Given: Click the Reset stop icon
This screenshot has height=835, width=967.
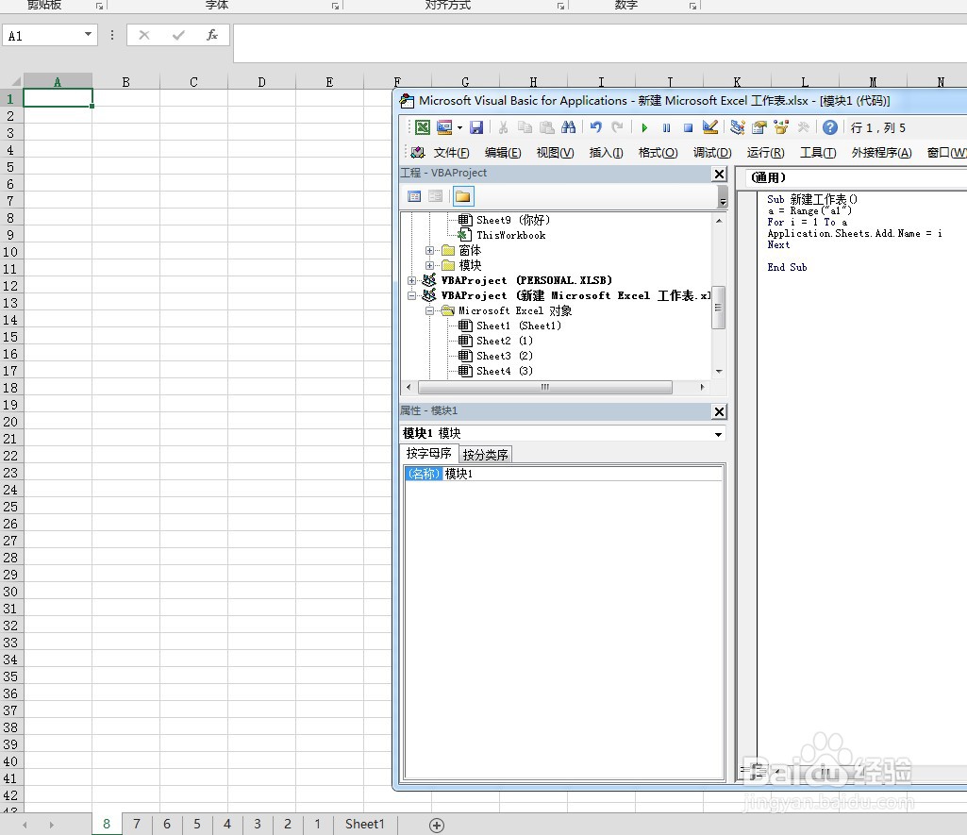Looking at the screenshot, I should coord(688,127).
